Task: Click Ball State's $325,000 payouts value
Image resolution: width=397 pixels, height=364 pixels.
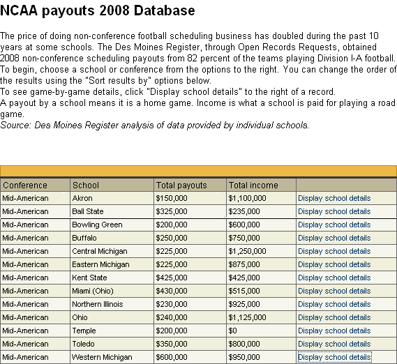Action: (172, 211)
